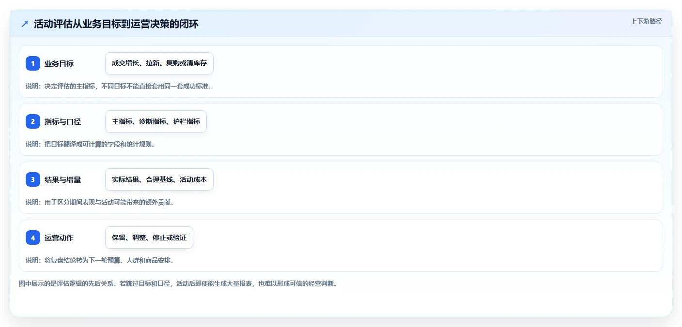Select the 保留、调整、停止或验证 chip

pyautogui.click(x=149, y=238)
